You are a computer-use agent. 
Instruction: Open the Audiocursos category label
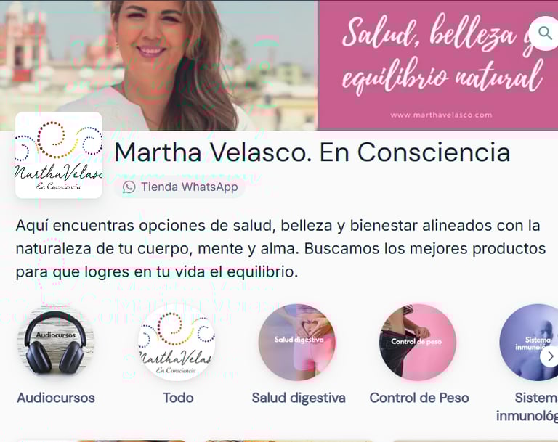[56, 398]
